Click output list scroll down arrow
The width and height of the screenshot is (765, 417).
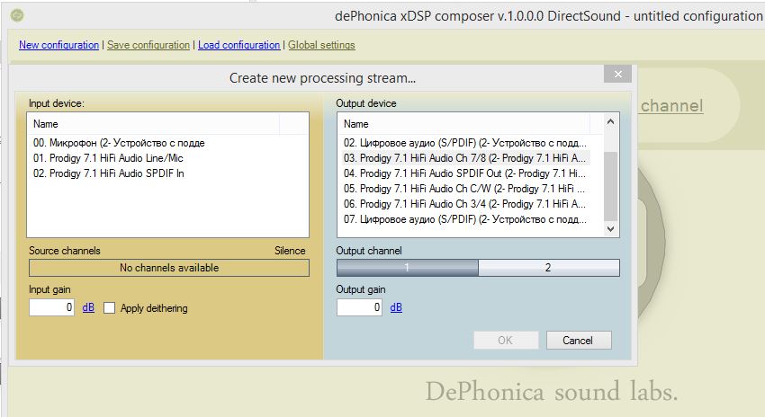pos(610,228)
